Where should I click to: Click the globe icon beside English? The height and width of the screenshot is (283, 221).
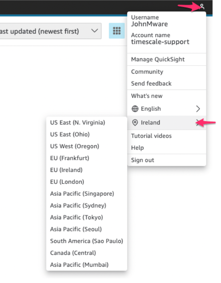point(135,109)
